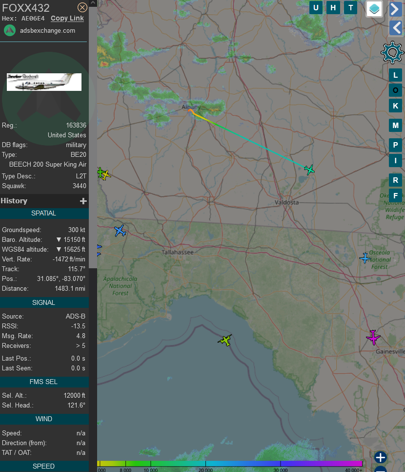Toggle the F map button
The image size is (405, 472).
click(395, 195)
